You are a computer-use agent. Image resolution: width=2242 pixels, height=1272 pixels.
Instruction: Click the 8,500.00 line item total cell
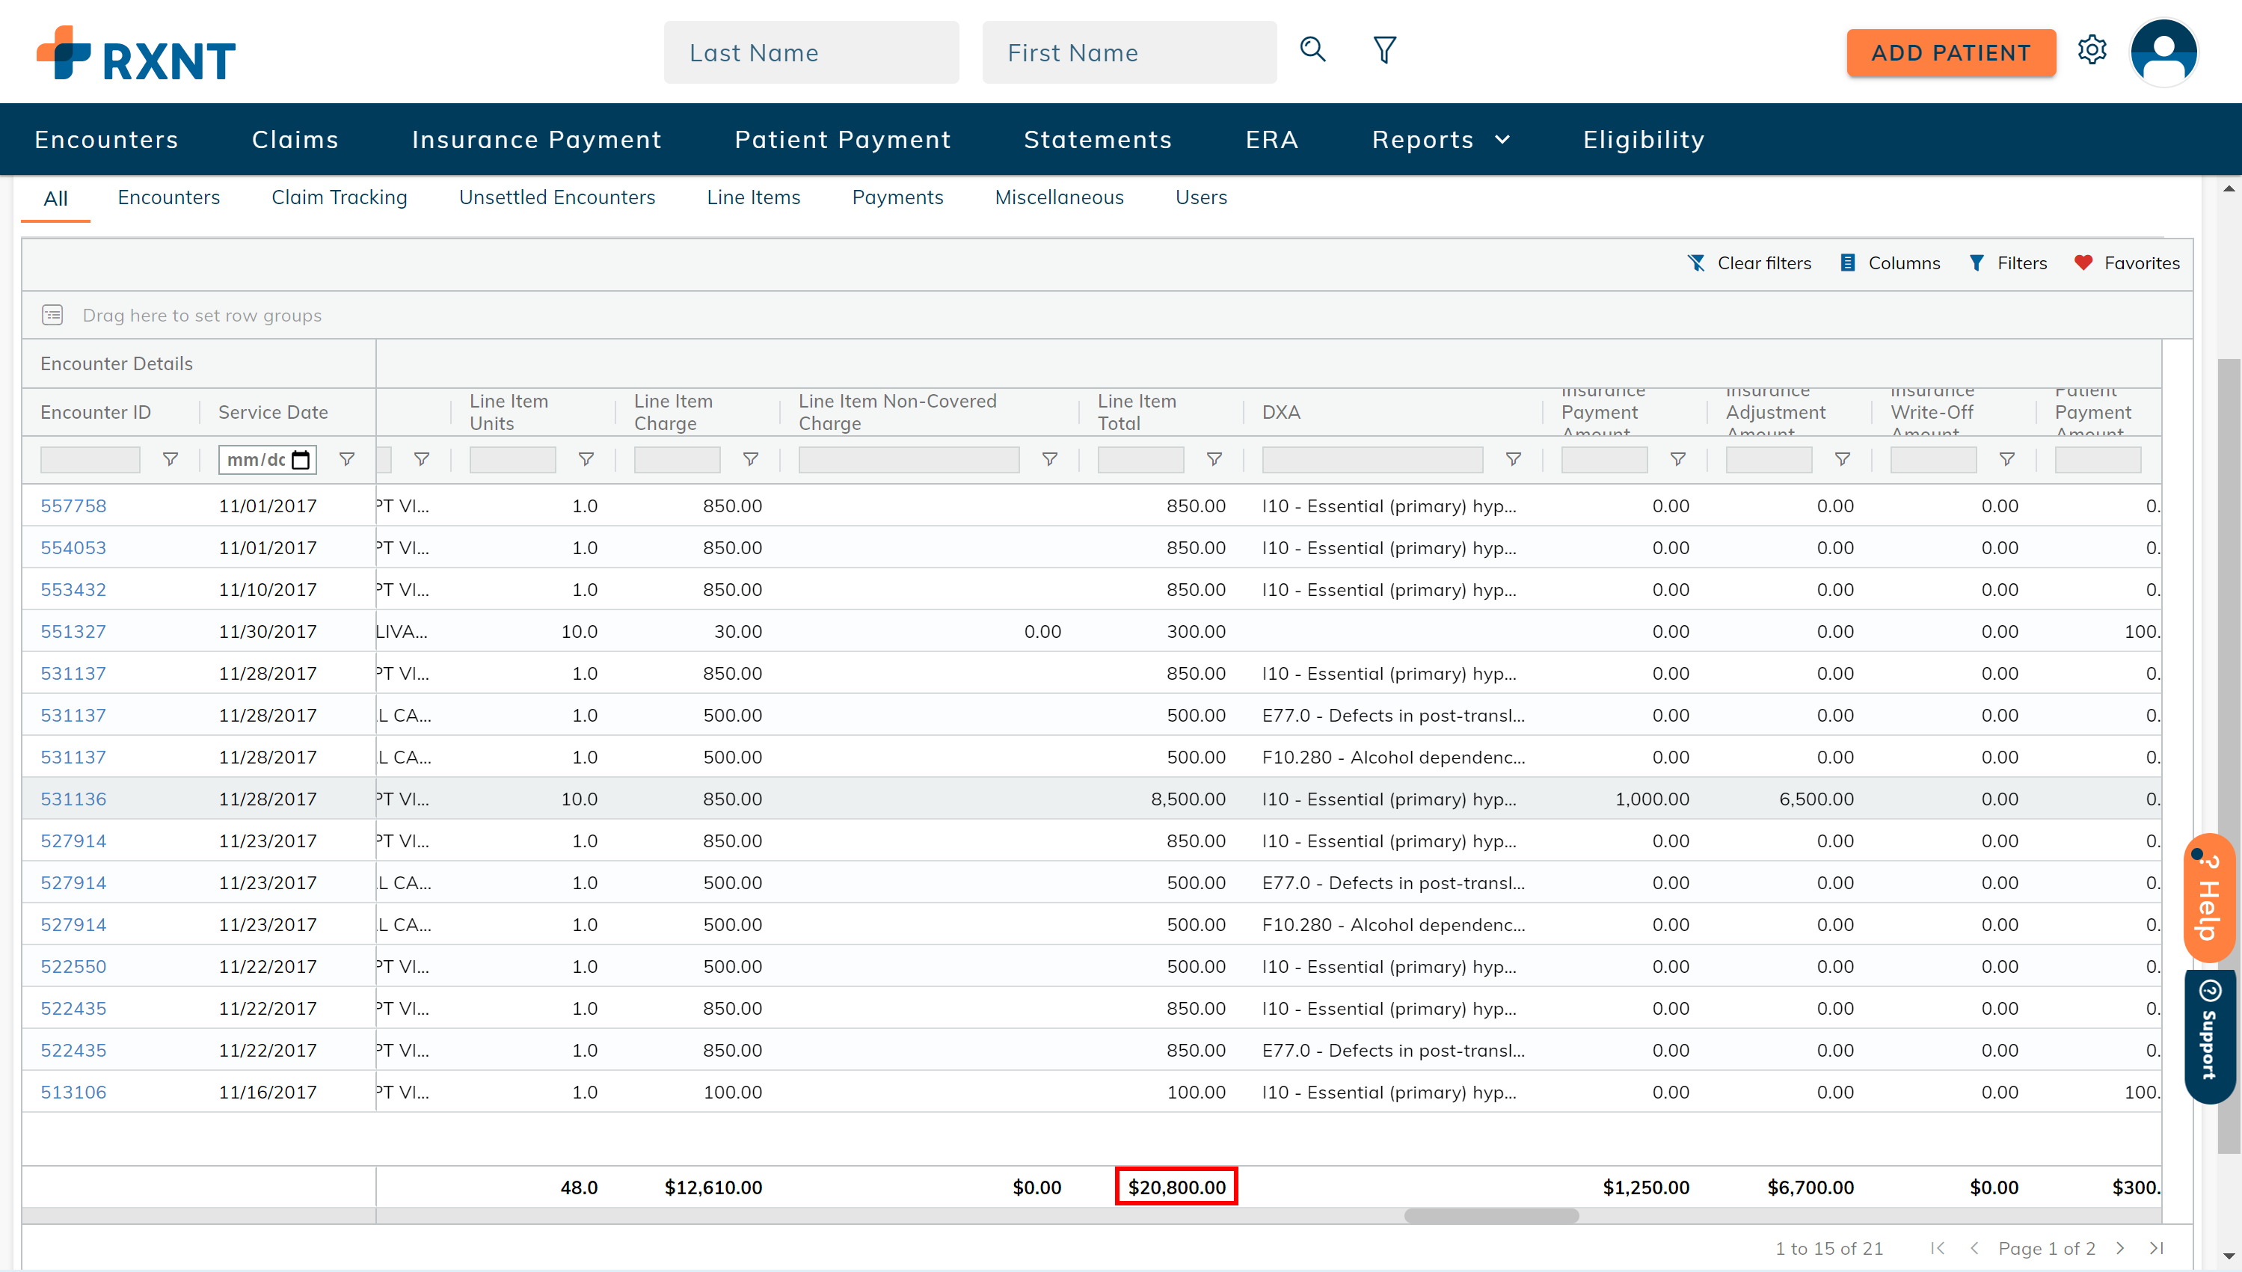pyautogui.click(x=1188, y=799)
